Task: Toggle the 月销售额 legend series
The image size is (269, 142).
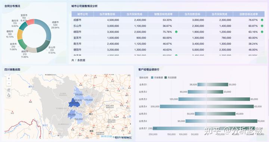Action: (x=157, y=77)
